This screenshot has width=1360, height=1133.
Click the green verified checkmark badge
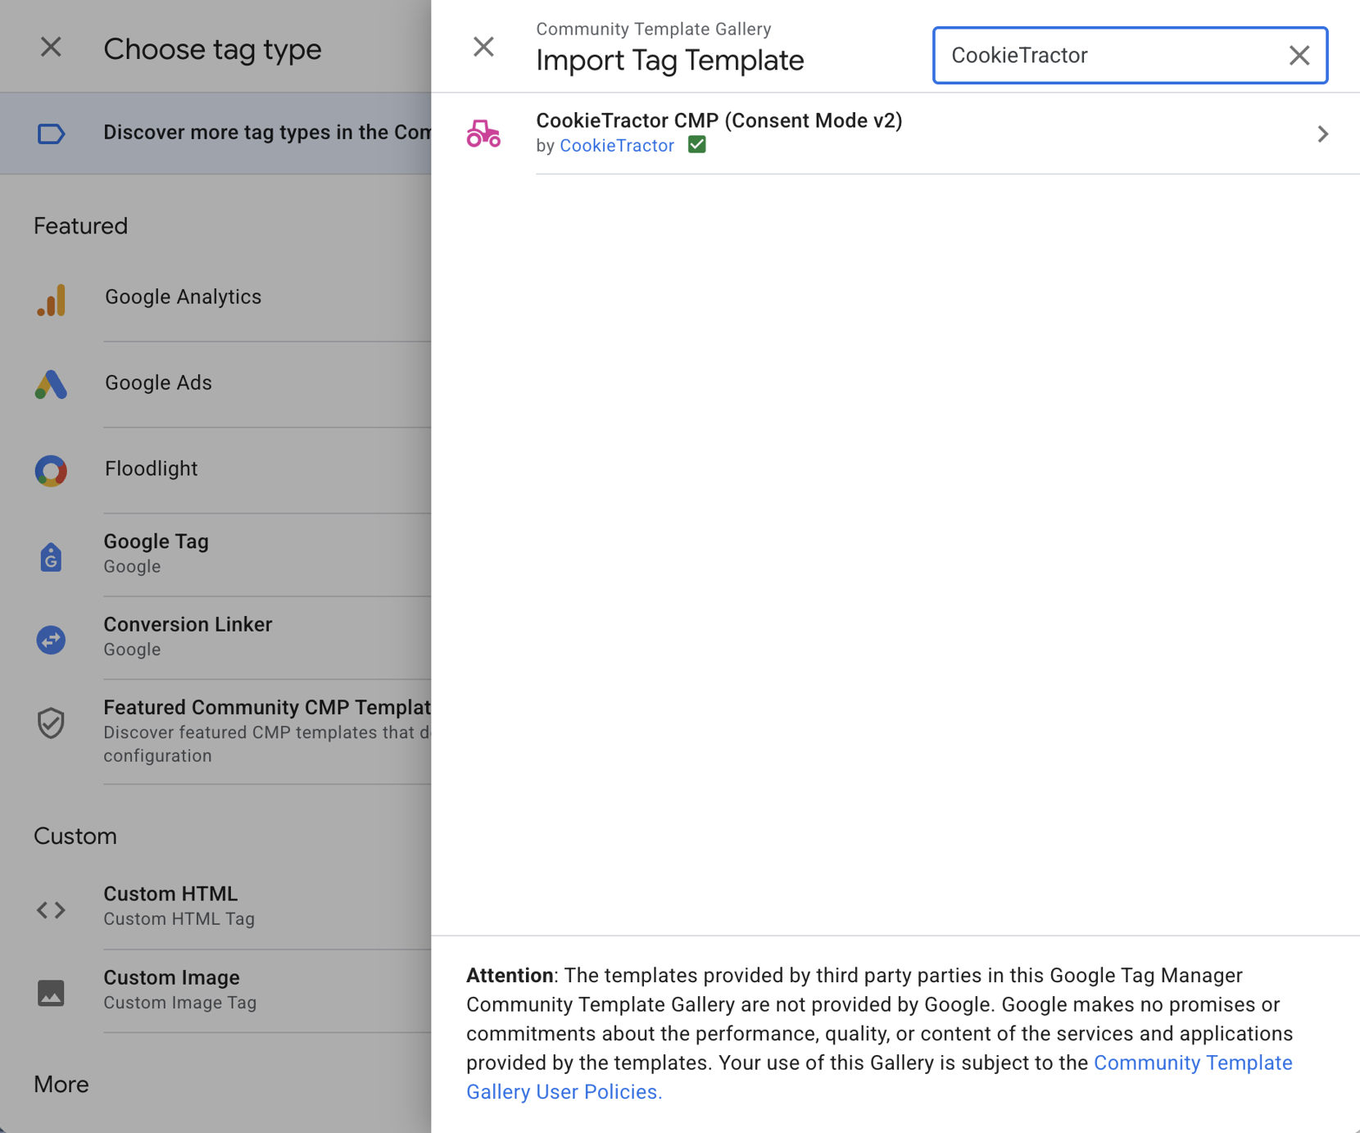(x=697, y=145)
